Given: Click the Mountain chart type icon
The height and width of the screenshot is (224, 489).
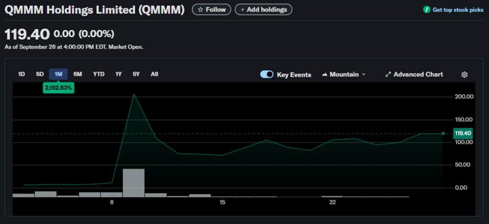Looking at the screenshot, I should (x=325, y=74).
